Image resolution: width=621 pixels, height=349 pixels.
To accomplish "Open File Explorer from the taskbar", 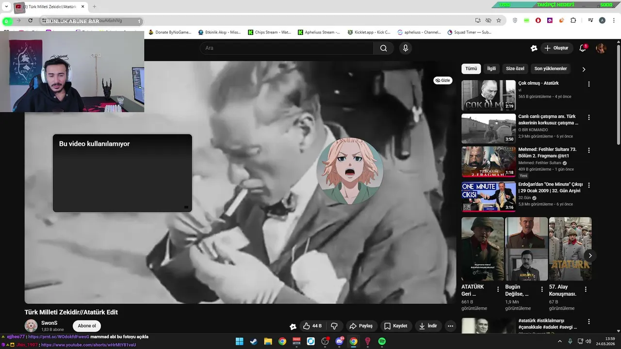I will 268,341.
